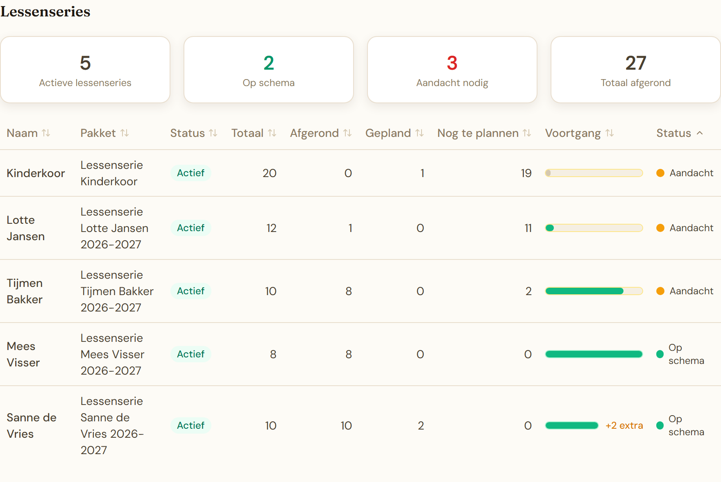Click the Mees Visser progress bar
This screenshot has height=482, width=721.
pos(594,354)
